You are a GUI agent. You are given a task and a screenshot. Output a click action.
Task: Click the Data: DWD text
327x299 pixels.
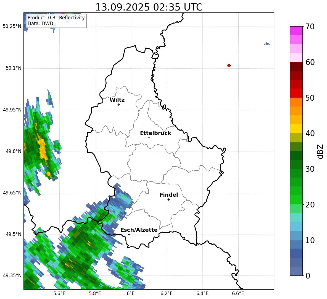point(40,24)
